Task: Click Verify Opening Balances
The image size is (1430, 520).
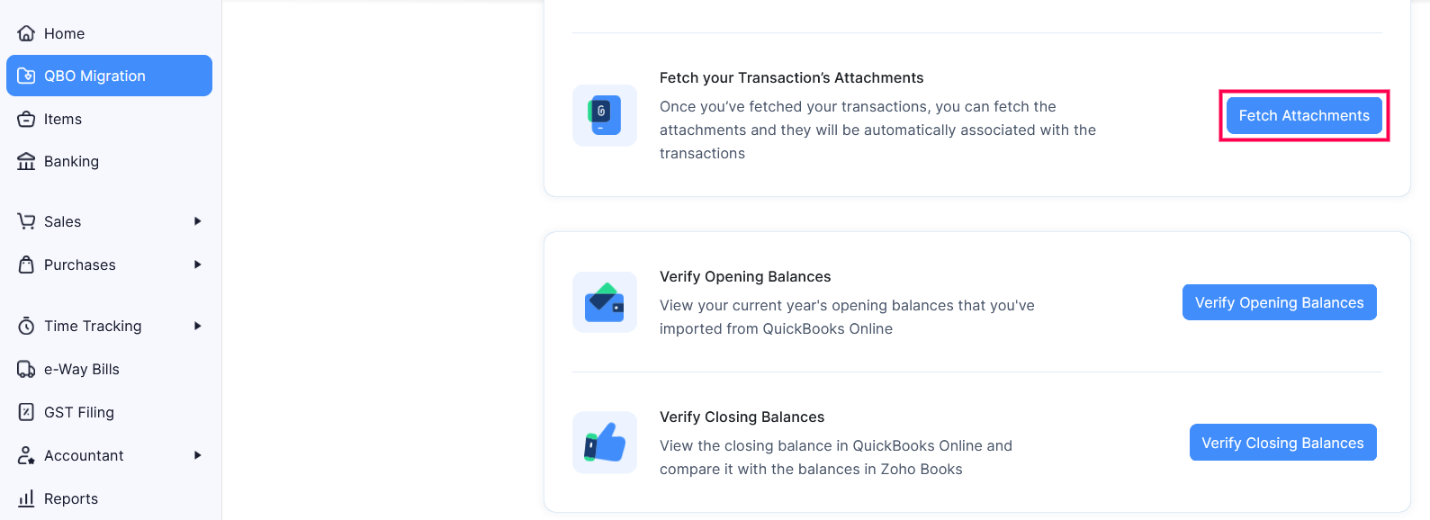Action: [1279, 302]
